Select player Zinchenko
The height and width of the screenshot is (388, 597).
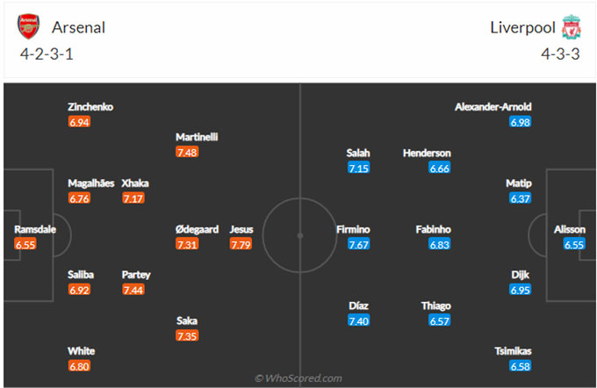point(90,106)
